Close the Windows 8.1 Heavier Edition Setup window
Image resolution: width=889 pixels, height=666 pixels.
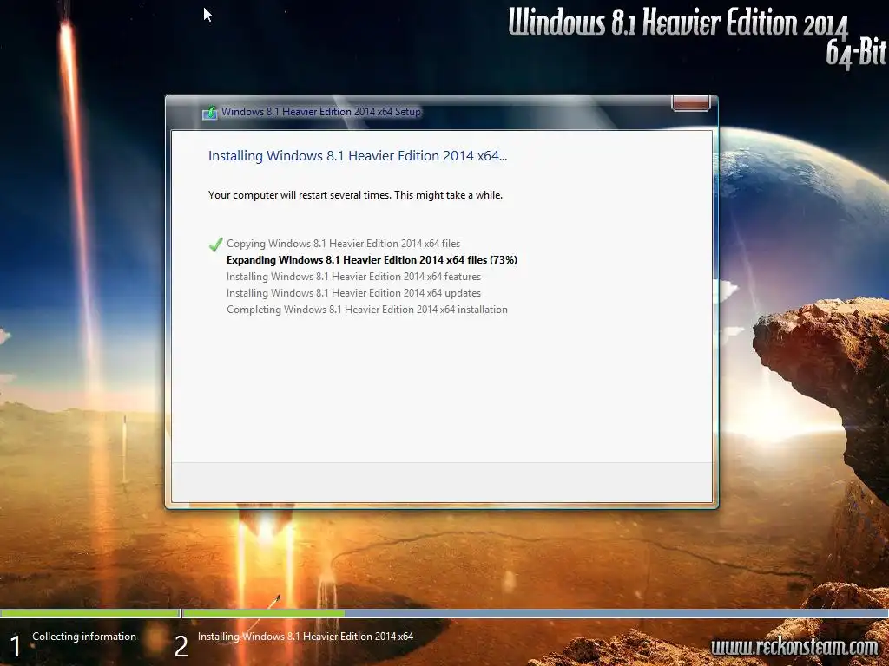point(690,102)
